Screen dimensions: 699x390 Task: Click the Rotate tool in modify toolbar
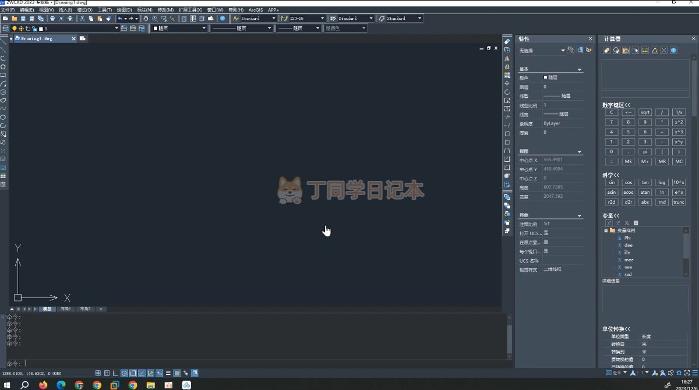pyautogui.click(x=507, y=92)
